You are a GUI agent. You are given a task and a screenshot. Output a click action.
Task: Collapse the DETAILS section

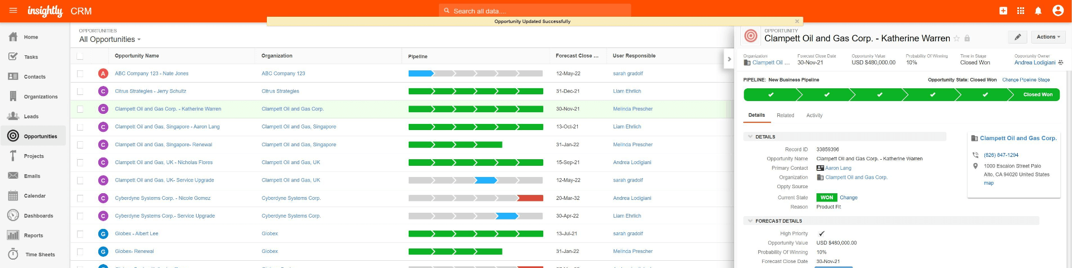pyautogui.click(x=750, y=137)
